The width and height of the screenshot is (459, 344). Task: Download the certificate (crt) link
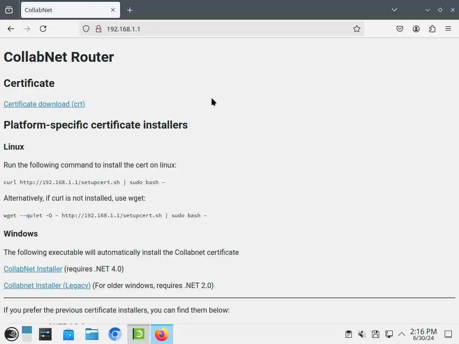[44, 104]
